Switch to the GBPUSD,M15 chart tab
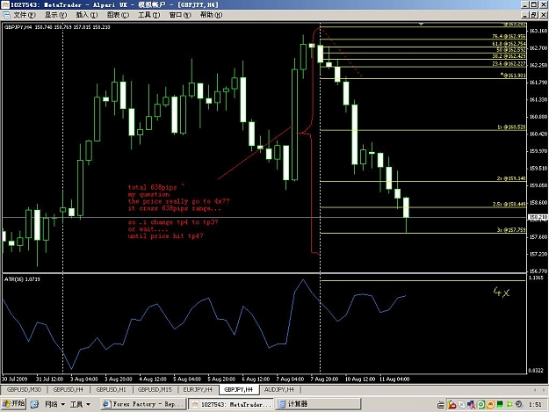Image resolution: width=549 pixels, height=412 pixels. tap(155, 389)
